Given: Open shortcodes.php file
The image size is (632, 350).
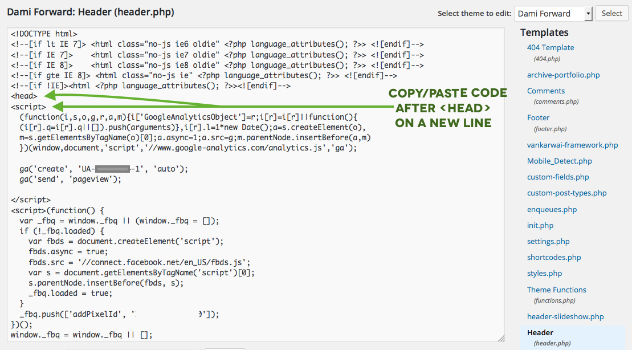Looking at the screenshot, I should click(x=554, y=257).
